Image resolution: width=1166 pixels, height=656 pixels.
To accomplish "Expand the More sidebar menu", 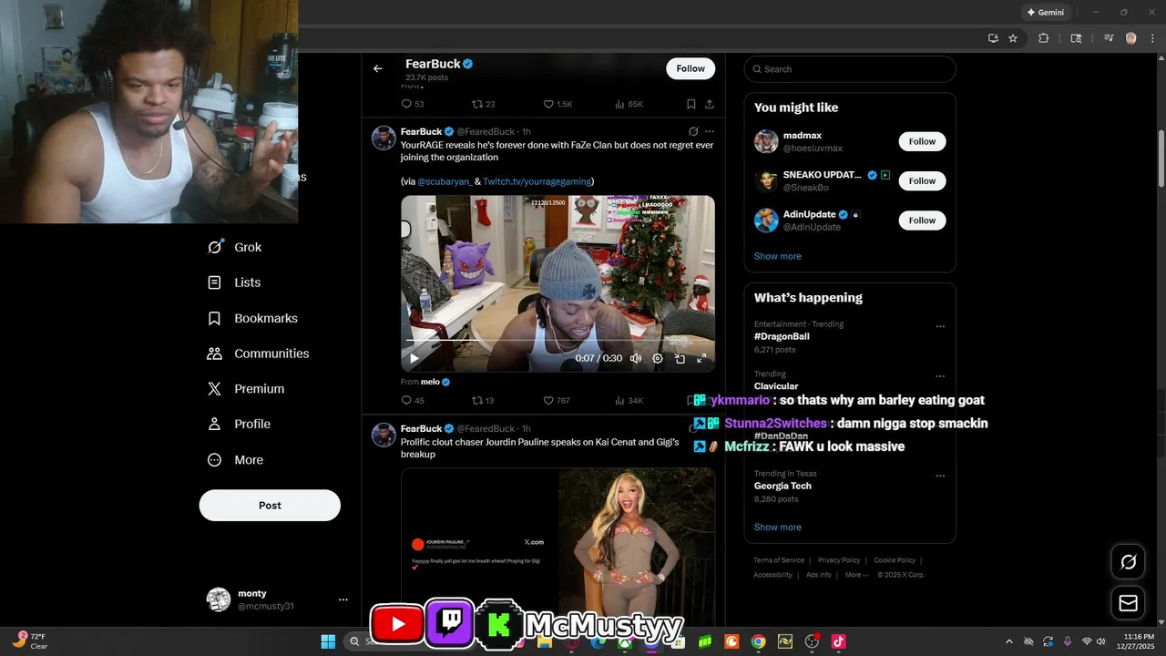I will tap(235, 460).
